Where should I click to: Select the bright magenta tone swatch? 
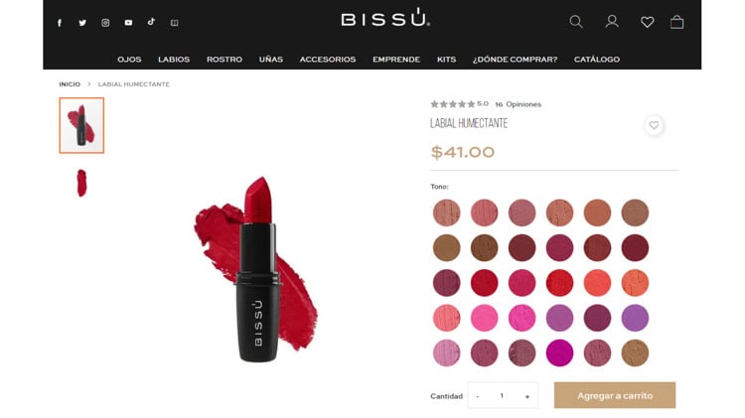click(559, 352)
